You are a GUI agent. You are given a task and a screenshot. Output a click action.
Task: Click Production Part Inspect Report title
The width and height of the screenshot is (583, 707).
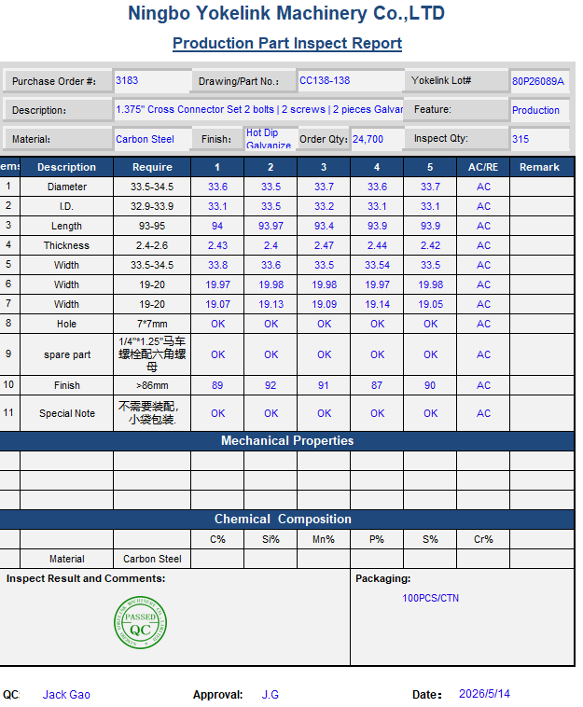pos(287,43)
